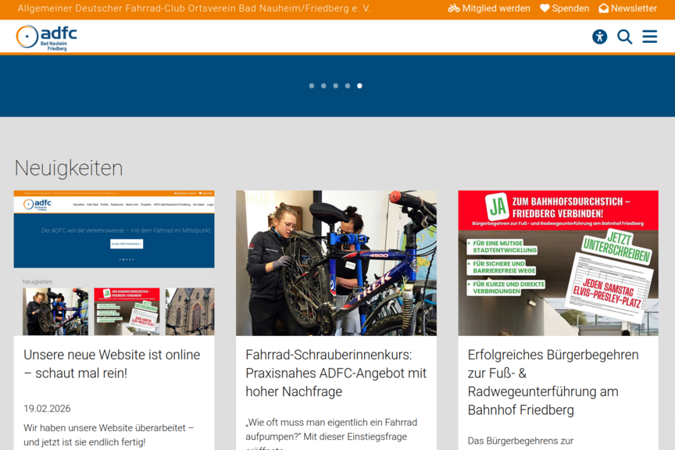Open the hamburger navigation menu
This screenshot has height=450, width=675.
tap(649, 37)
